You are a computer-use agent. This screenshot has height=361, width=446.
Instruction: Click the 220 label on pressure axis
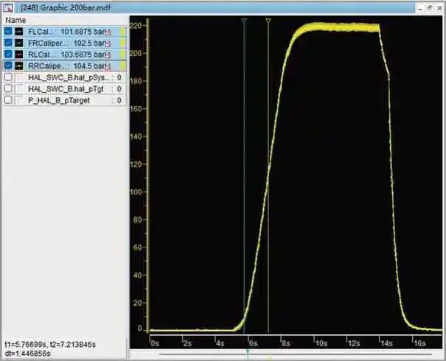(135, 26)
